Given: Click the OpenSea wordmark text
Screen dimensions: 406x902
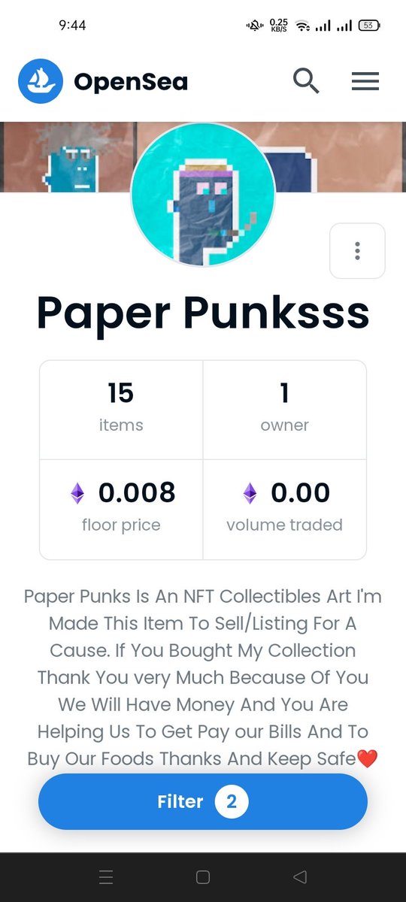Looking at the screenshot, I should point(131,82).
